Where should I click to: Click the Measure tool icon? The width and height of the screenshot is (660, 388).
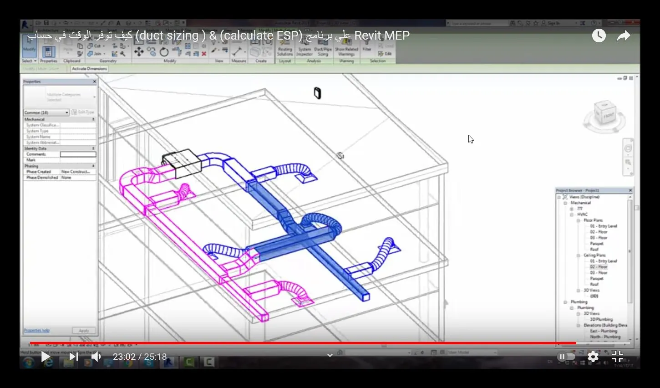238,51
